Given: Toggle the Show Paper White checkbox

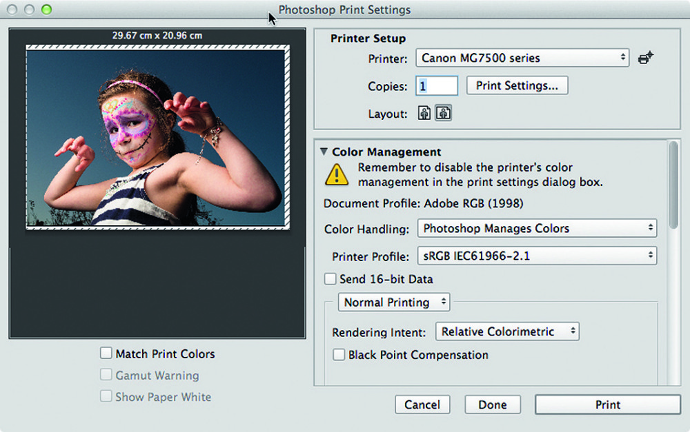Looking at the screenshot, I should (x=106, y=396).
